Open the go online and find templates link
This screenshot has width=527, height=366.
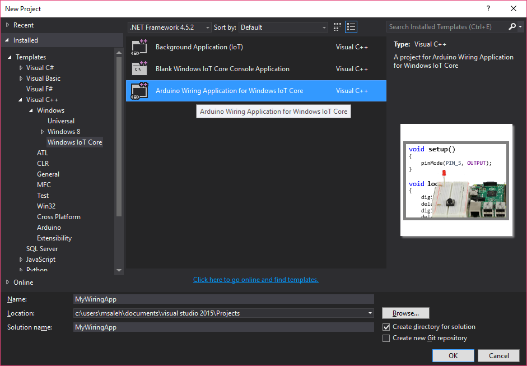click(x=256, y=280)
